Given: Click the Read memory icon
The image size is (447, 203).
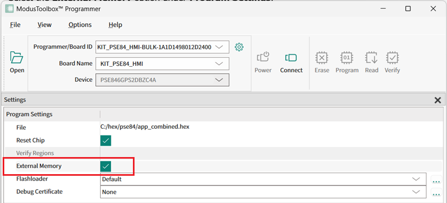Looking at the screenshot, I should (371, 58).
